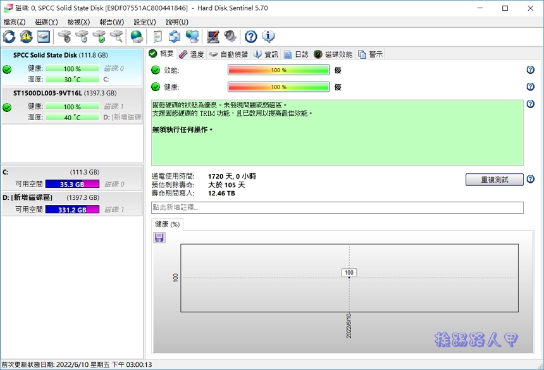Click the blue info toolbar icon
Screen dimensions: 544x370
point(268,37)
